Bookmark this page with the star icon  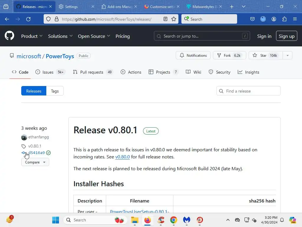pyautogui.click(x=174, y=19)
